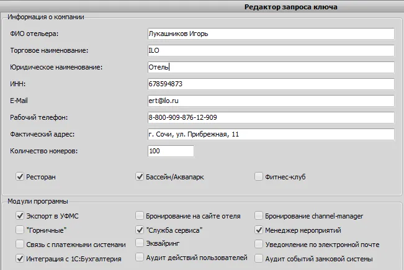
Task: Focus the ИНН text field
Action: pos(271,84)
